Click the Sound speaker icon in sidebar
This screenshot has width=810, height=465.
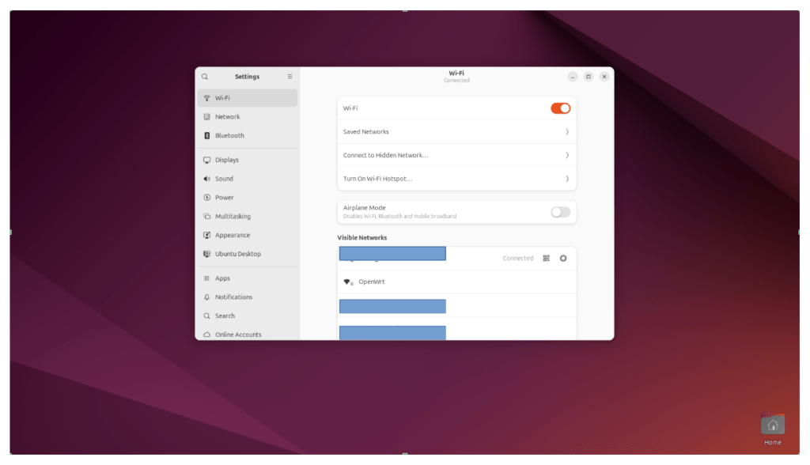pos(207,179)
